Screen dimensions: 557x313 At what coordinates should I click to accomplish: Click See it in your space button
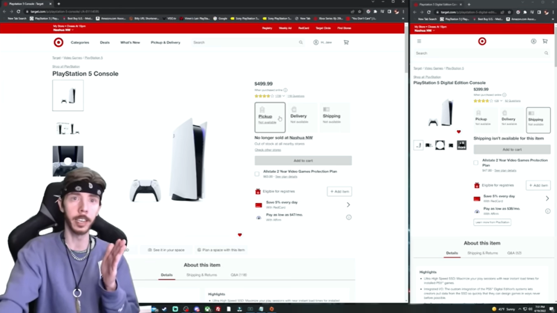pyautogui.click(x=166, y=250)
